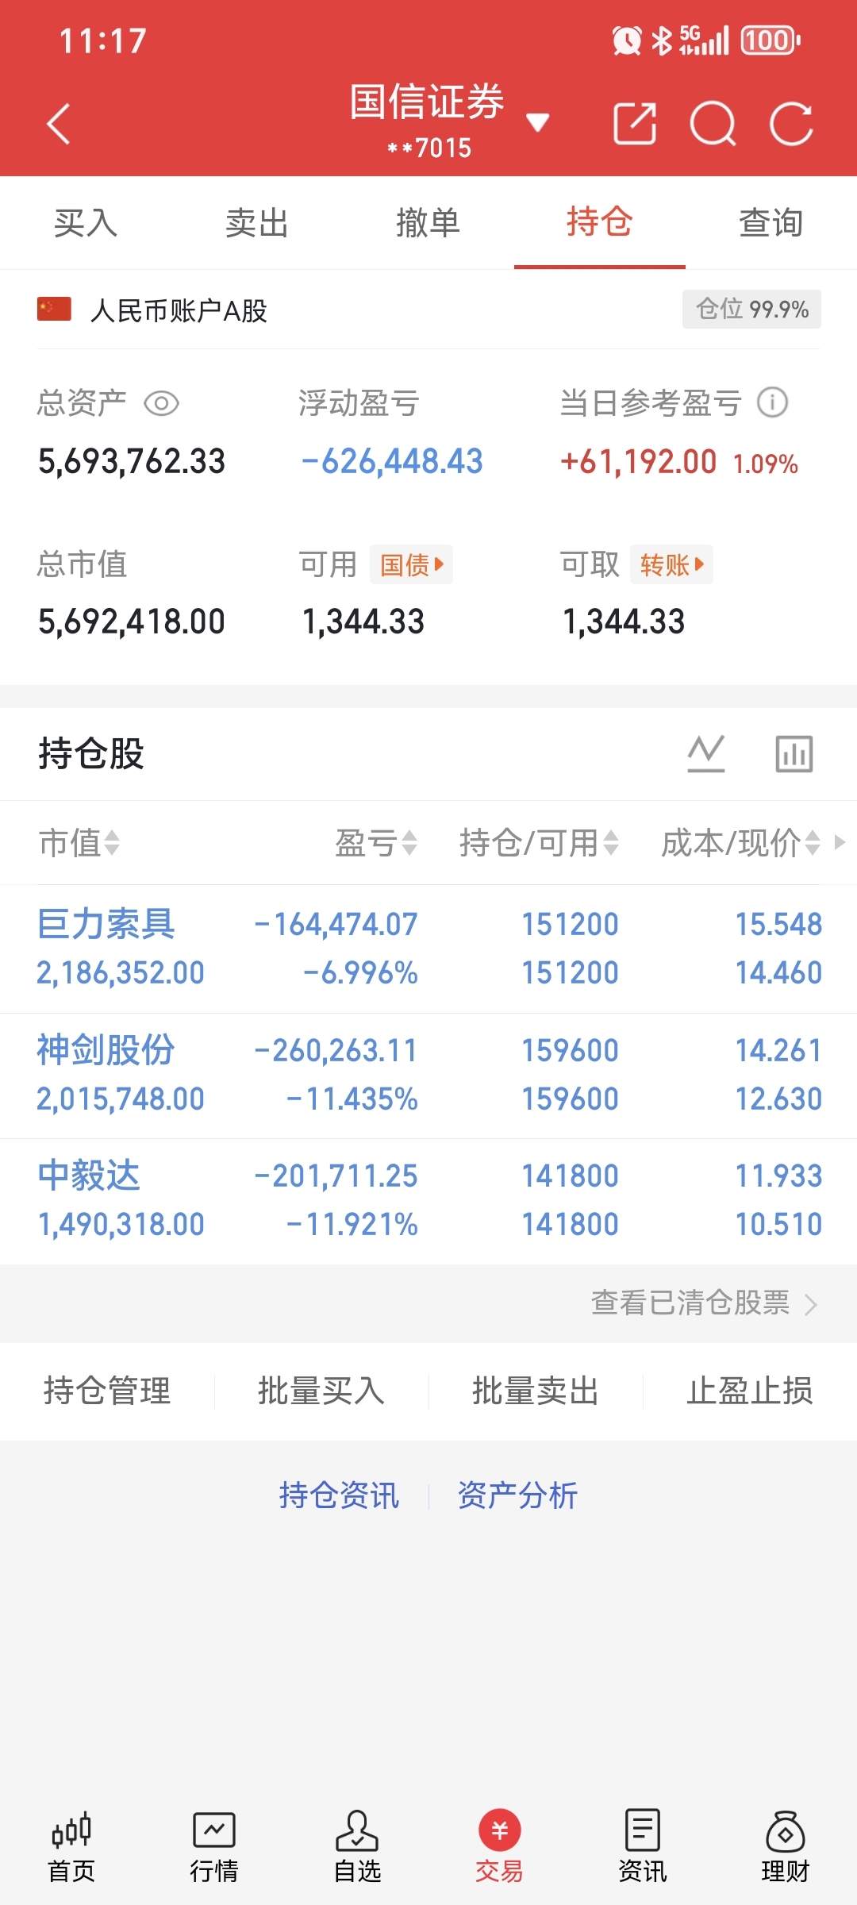The width and height of the screenshot is (857, 1905).
Task: Open the 巨力索具 holding row
Action: pyautogui.click(x=428, y=949)
